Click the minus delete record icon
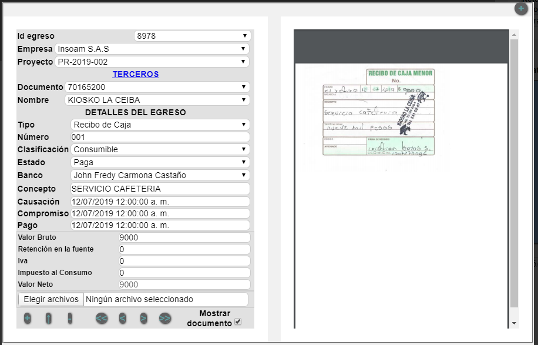The height and width of the screenshot is (345, 538). click(70, 318)
